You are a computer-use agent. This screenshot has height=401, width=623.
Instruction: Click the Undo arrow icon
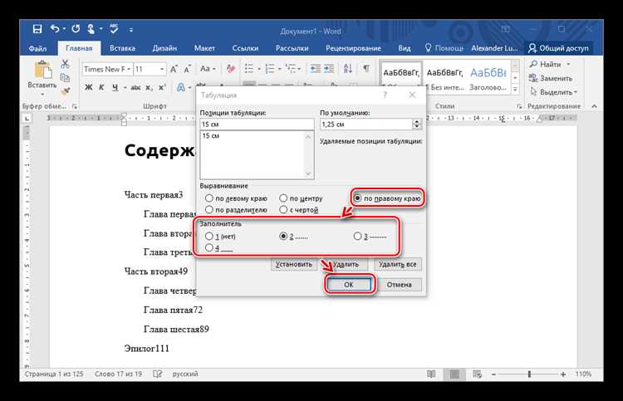tap(55, 29)
